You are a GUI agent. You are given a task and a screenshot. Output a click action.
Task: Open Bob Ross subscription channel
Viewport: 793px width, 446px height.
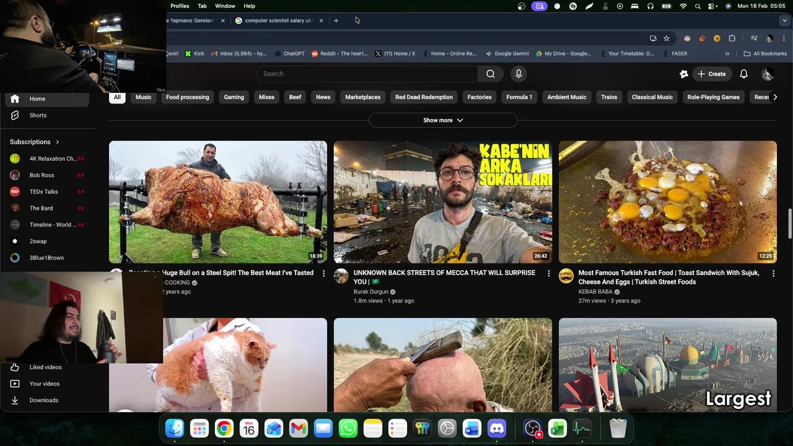47,175
